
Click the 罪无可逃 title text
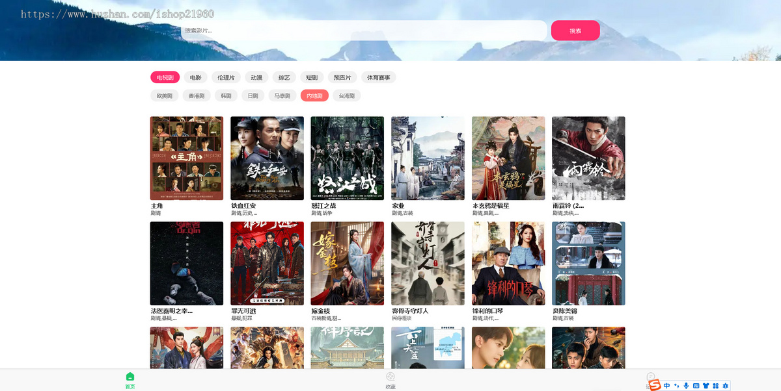243,311
